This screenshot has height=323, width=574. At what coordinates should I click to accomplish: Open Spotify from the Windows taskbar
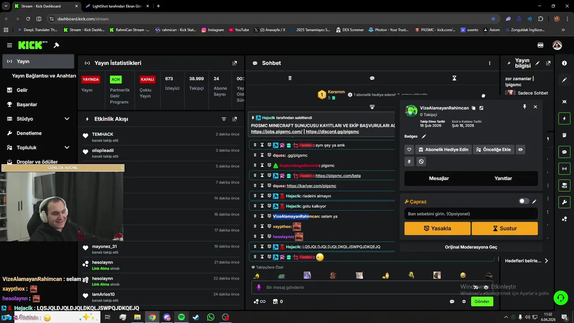coord(181,317)
